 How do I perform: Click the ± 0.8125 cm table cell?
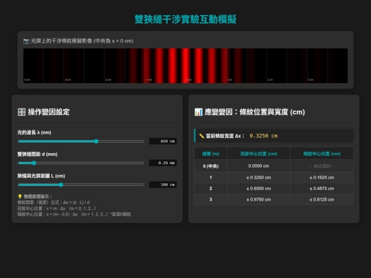[322, 200]
